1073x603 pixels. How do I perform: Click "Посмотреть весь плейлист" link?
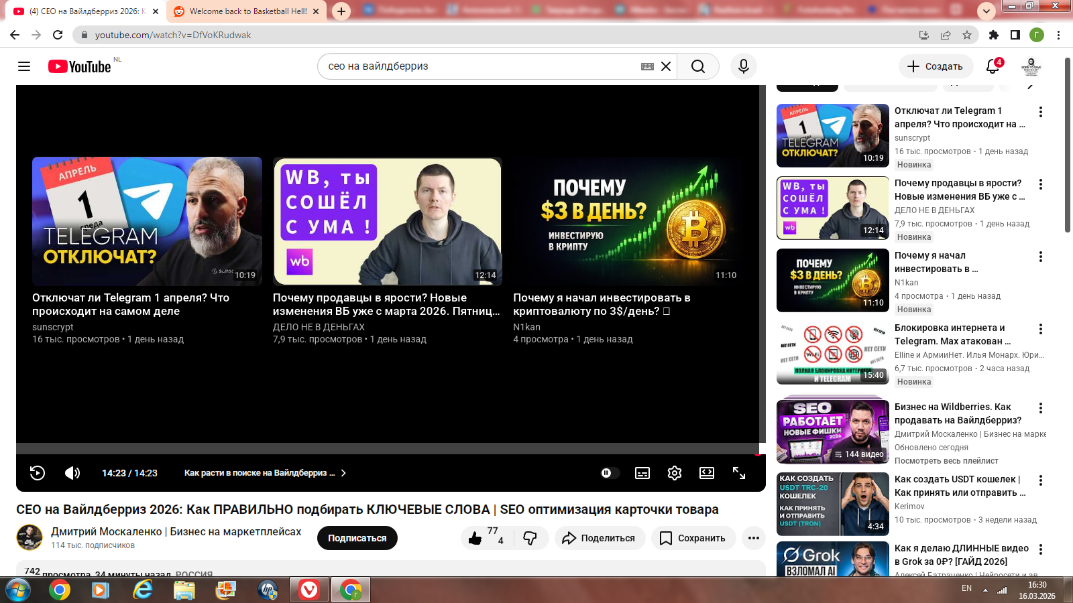[946, 461]
